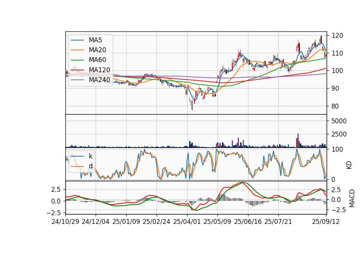Image resolution: width=363 pixels, height=261 pixels.
Task: Click the 0 tick on the KD axis
Action: pyautogui.click(x=333, y=179)
